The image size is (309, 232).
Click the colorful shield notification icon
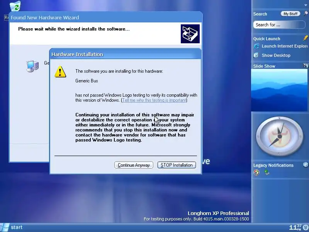click(x=256, y=172)
